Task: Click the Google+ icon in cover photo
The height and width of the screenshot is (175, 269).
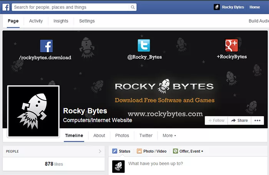Action: (x=232, y=45)
